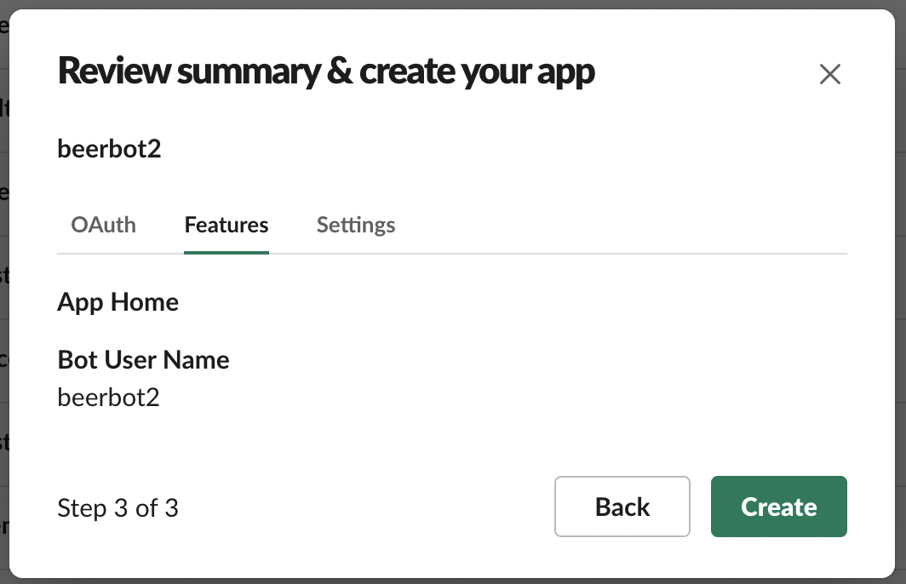Click the beerbot2 app name below title

click(x=109, y=149)
